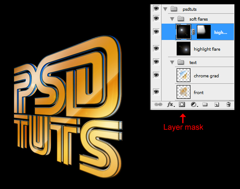Screen dimensions: 240x189
Task: Select the soft flares folder icon
Action: pyautogui.click(x=181, y=19)
